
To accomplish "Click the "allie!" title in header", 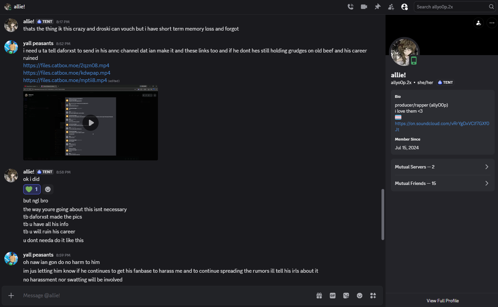I will point(19,7).
